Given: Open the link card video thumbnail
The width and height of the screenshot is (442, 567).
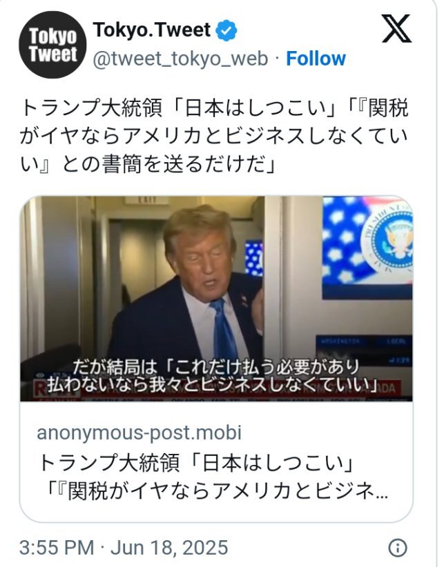Looking at the screenshot, I should tap(216, 299).
